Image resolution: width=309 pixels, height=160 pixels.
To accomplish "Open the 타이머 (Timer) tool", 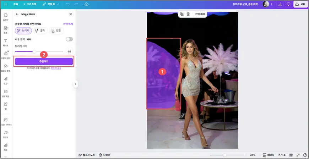I will 105,155.
